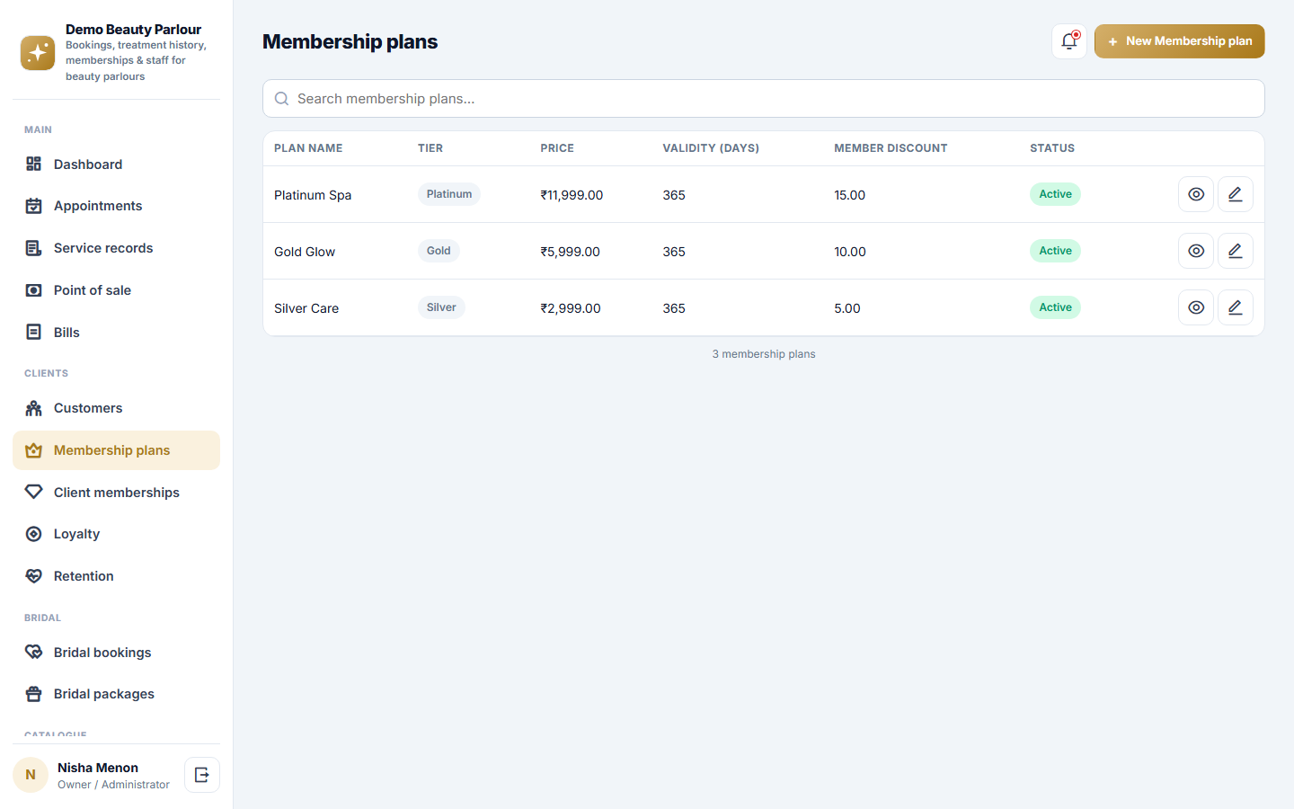Click the Plan Name column header

click(x=308, y=148)
